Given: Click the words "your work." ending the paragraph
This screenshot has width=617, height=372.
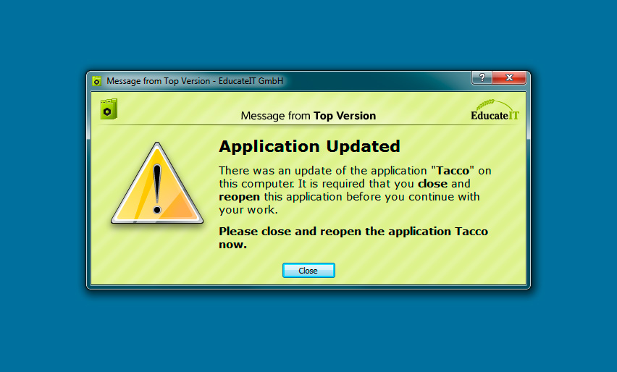Looking at the screenshot, I should coord(248,210).
